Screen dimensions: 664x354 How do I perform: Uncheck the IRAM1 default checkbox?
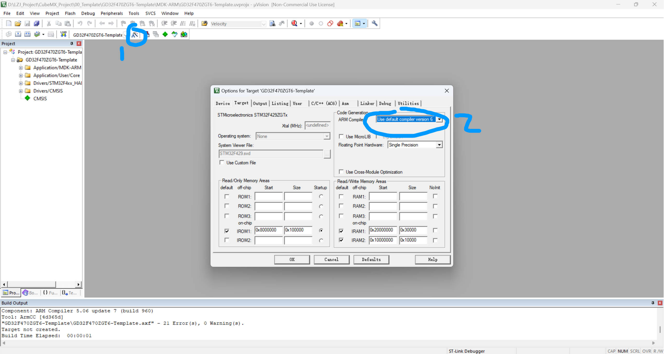tap(341, 231)
